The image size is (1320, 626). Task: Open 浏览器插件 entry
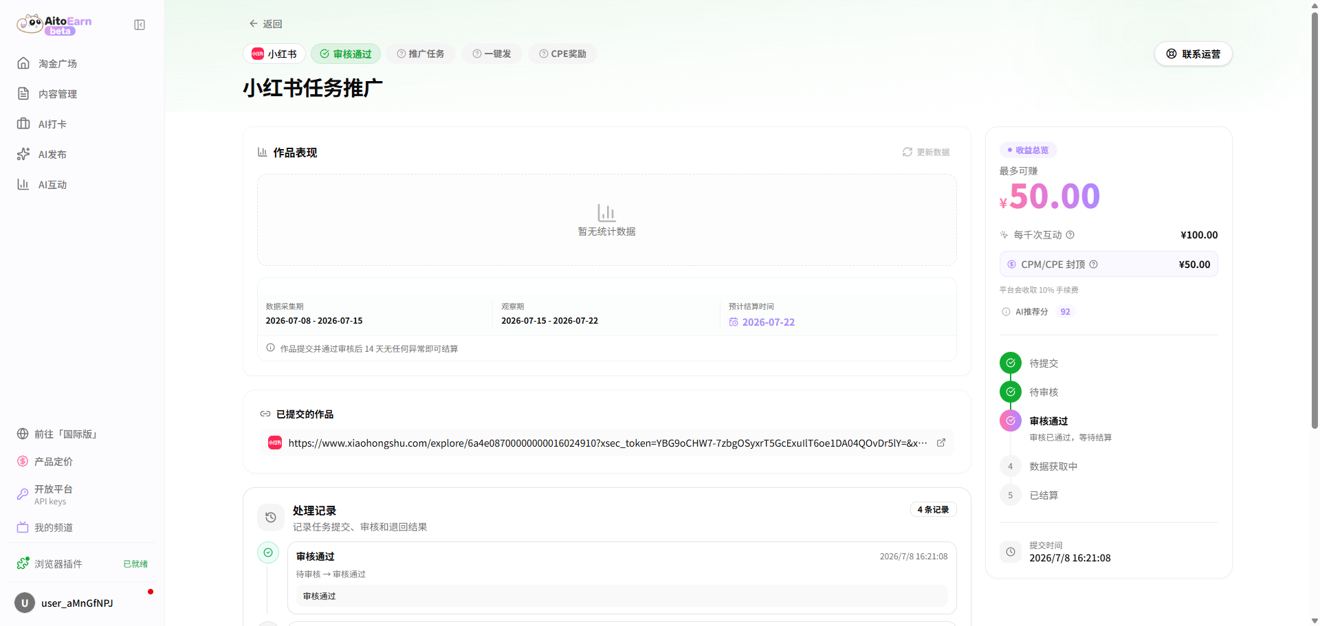pos(82,563)
